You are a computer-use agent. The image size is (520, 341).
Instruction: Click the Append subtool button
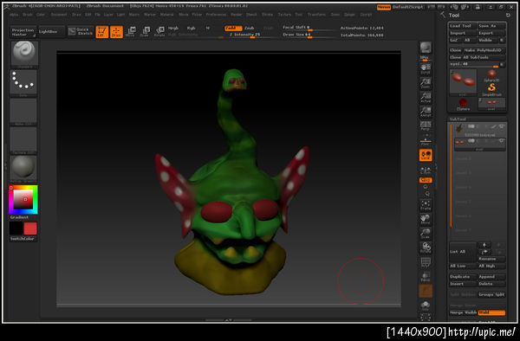[x=491, y=277]
